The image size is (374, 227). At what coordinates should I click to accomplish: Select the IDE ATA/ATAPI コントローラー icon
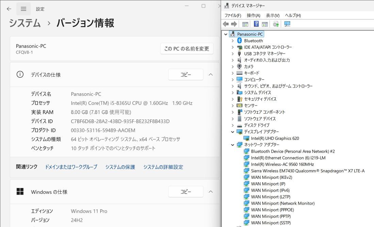click(240, 47)
